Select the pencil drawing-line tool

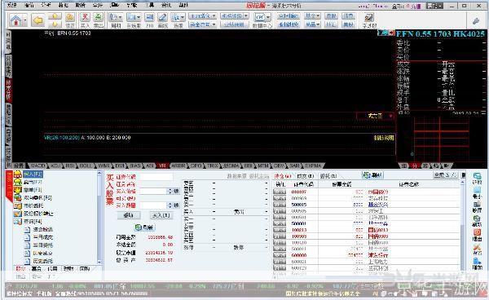click(x=162, y=17)
